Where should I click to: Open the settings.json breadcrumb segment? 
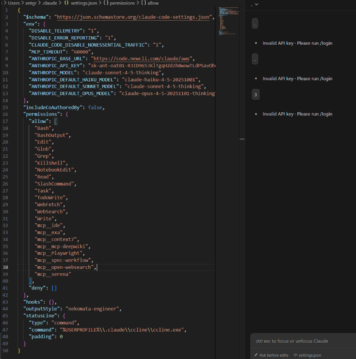pyautogui.click(x=84, y=3)
